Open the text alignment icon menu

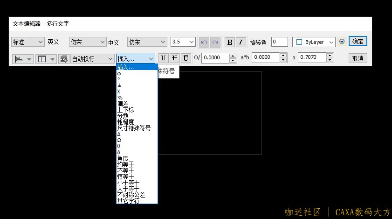point(23,59)
